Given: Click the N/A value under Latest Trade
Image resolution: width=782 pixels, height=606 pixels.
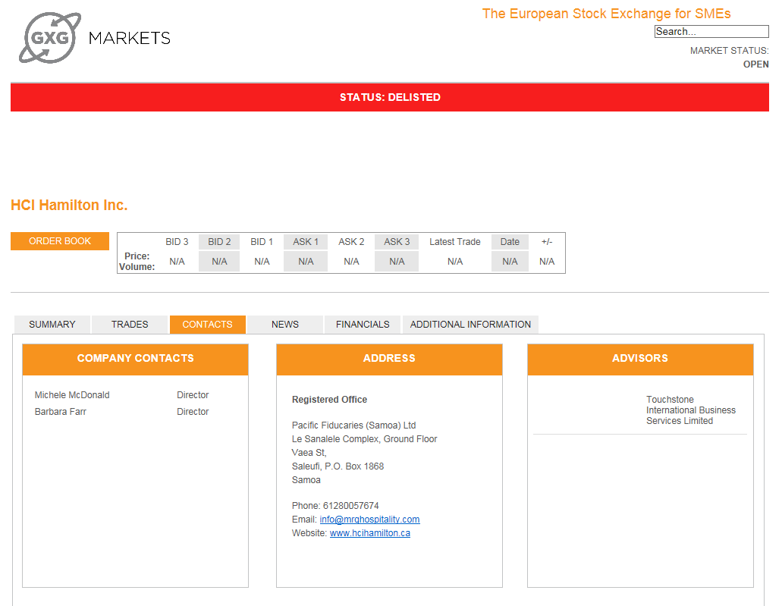Looking at the screenshot, I should tap(455, 262).
